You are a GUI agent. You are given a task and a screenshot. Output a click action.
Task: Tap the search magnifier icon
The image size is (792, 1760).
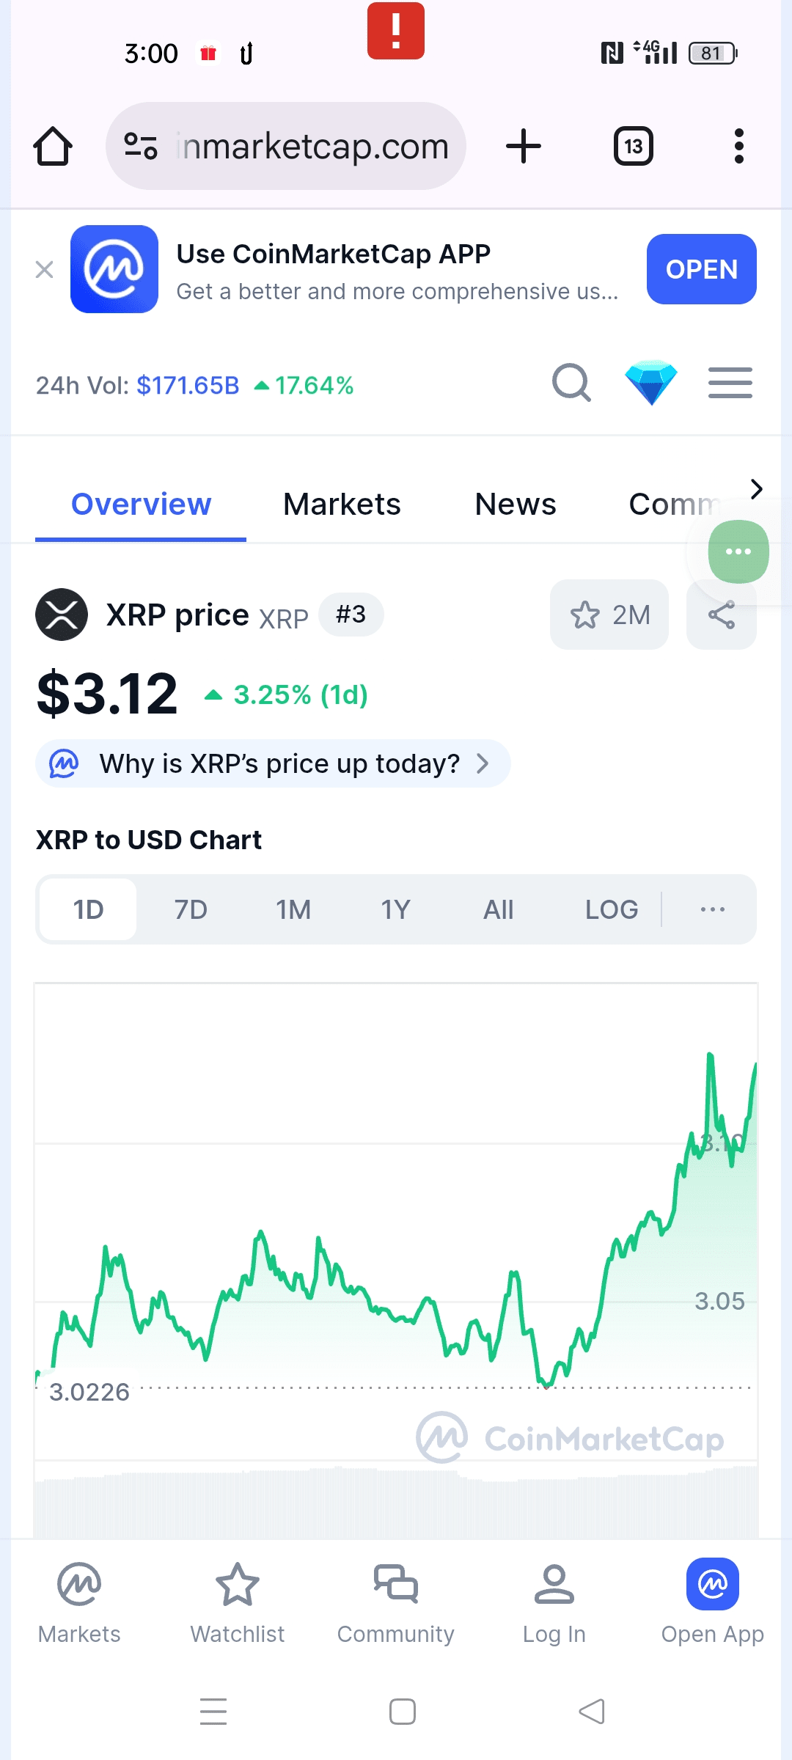coord(571,383)
